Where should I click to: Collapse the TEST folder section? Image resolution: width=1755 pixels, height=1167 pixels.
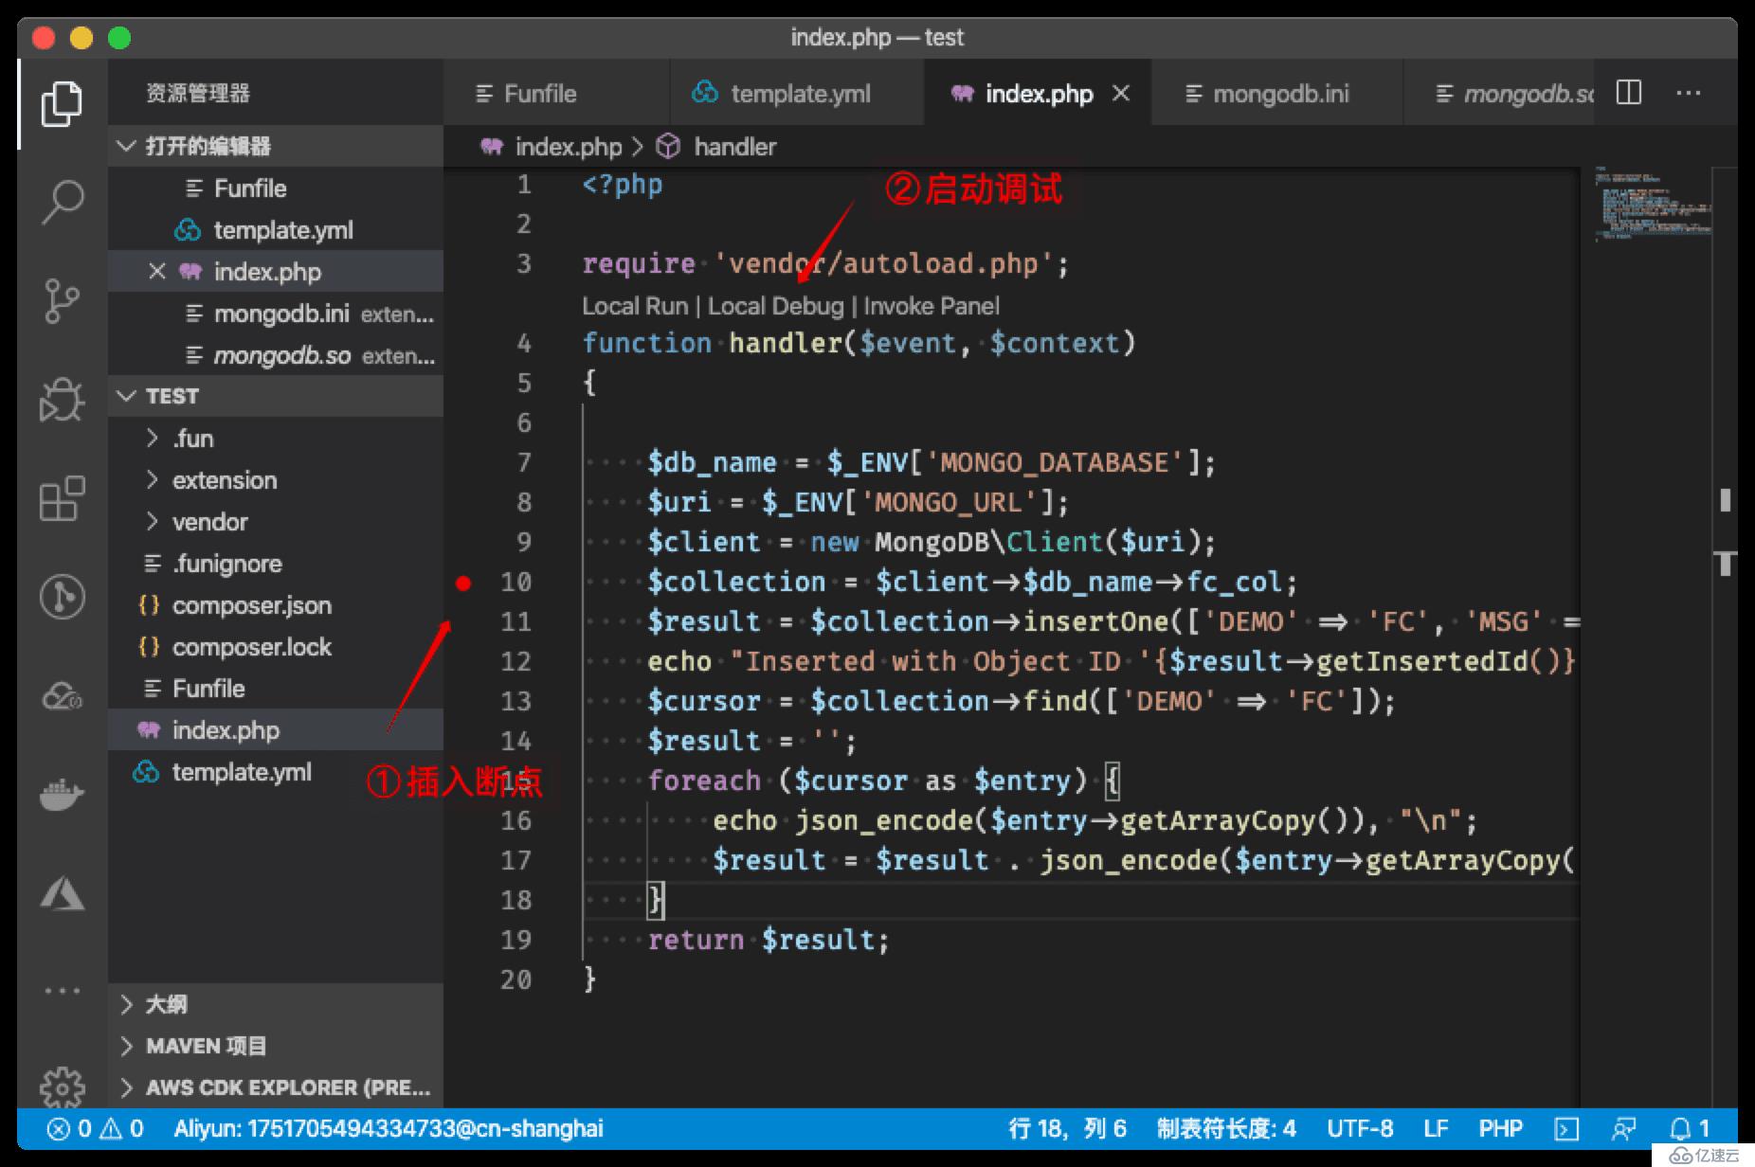click(x=275, y=396)
